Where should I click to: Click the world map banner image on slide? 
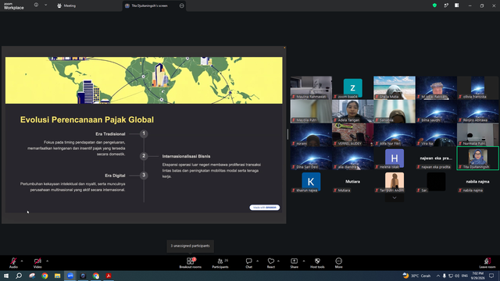point(144,80)
